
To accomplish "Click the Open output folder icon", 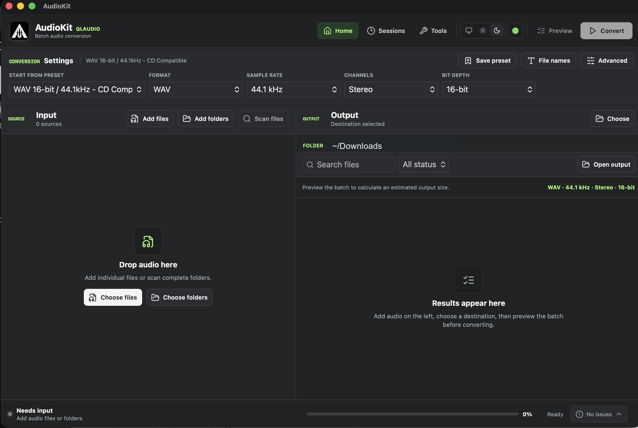I will (x=585, y=164).
